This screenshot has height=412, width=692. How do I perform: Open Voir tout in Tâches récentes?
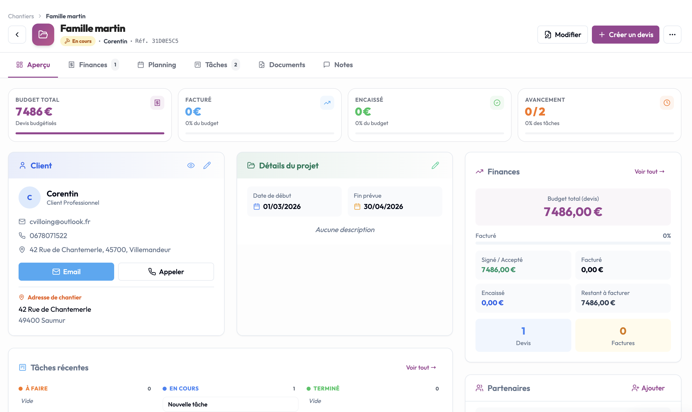(x=421, y=368)
